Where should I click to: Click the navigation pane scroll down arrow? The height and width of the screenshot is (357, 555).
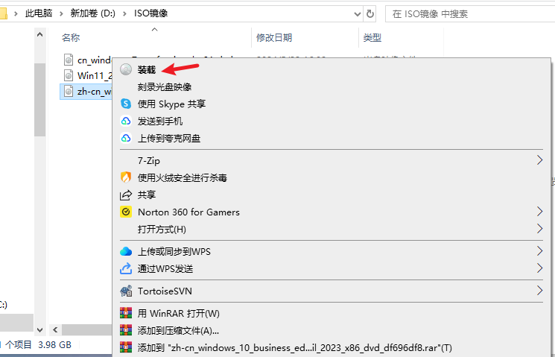pyautogui.click(x=39, y=330)
